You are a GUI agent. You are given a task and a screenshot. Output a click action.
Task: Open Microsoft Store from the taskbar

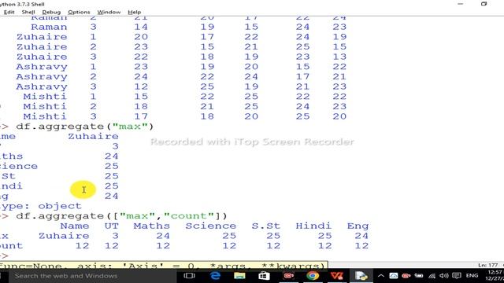(x=264, y=276)
